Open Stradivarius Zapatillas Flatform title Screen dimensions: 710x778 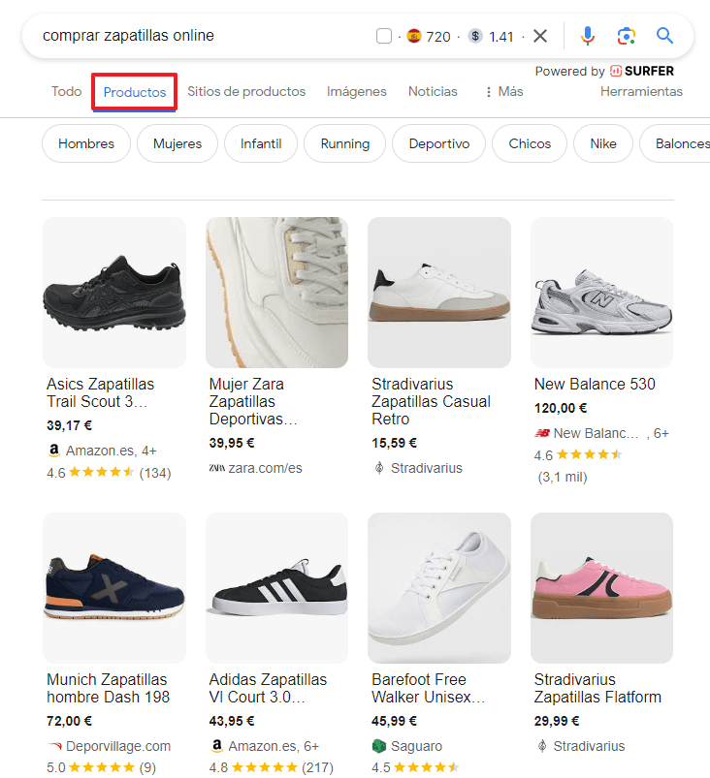pyautogui.click(x=597, y=688)
